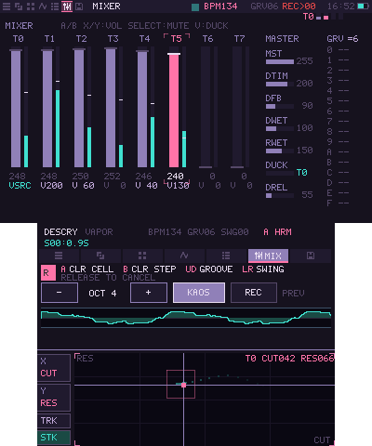Image resolution: width=372 pixels, height=446 pixels.
Task: Adjust the T0 volume fader
Action: [x=16, y=108]
